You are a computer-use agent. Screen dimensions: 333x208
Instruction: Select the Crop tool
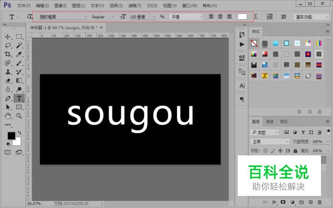coord(8,54)
